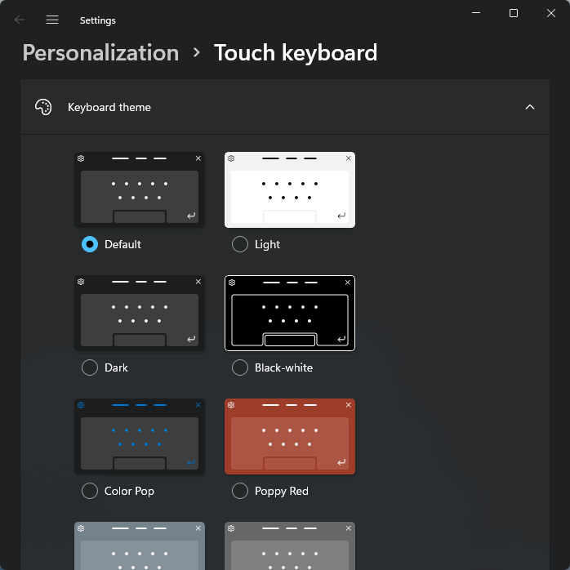Click the Light keyboard theme preview

tap(290, 189)
